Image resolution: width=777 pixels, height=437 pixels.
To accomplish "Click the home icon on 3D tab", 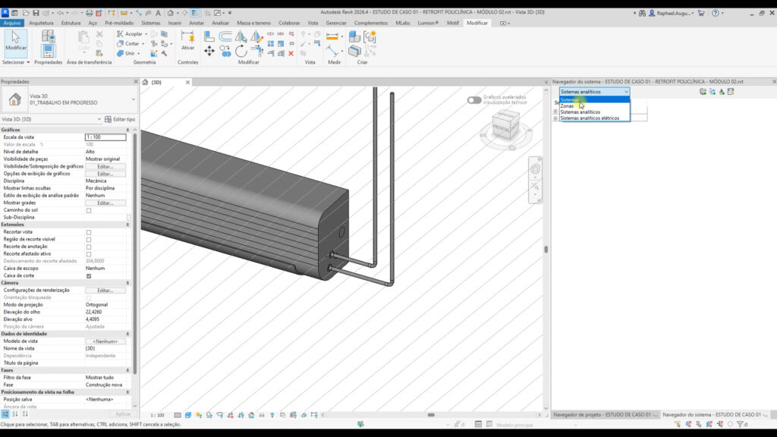I will [x=145, y=82].
